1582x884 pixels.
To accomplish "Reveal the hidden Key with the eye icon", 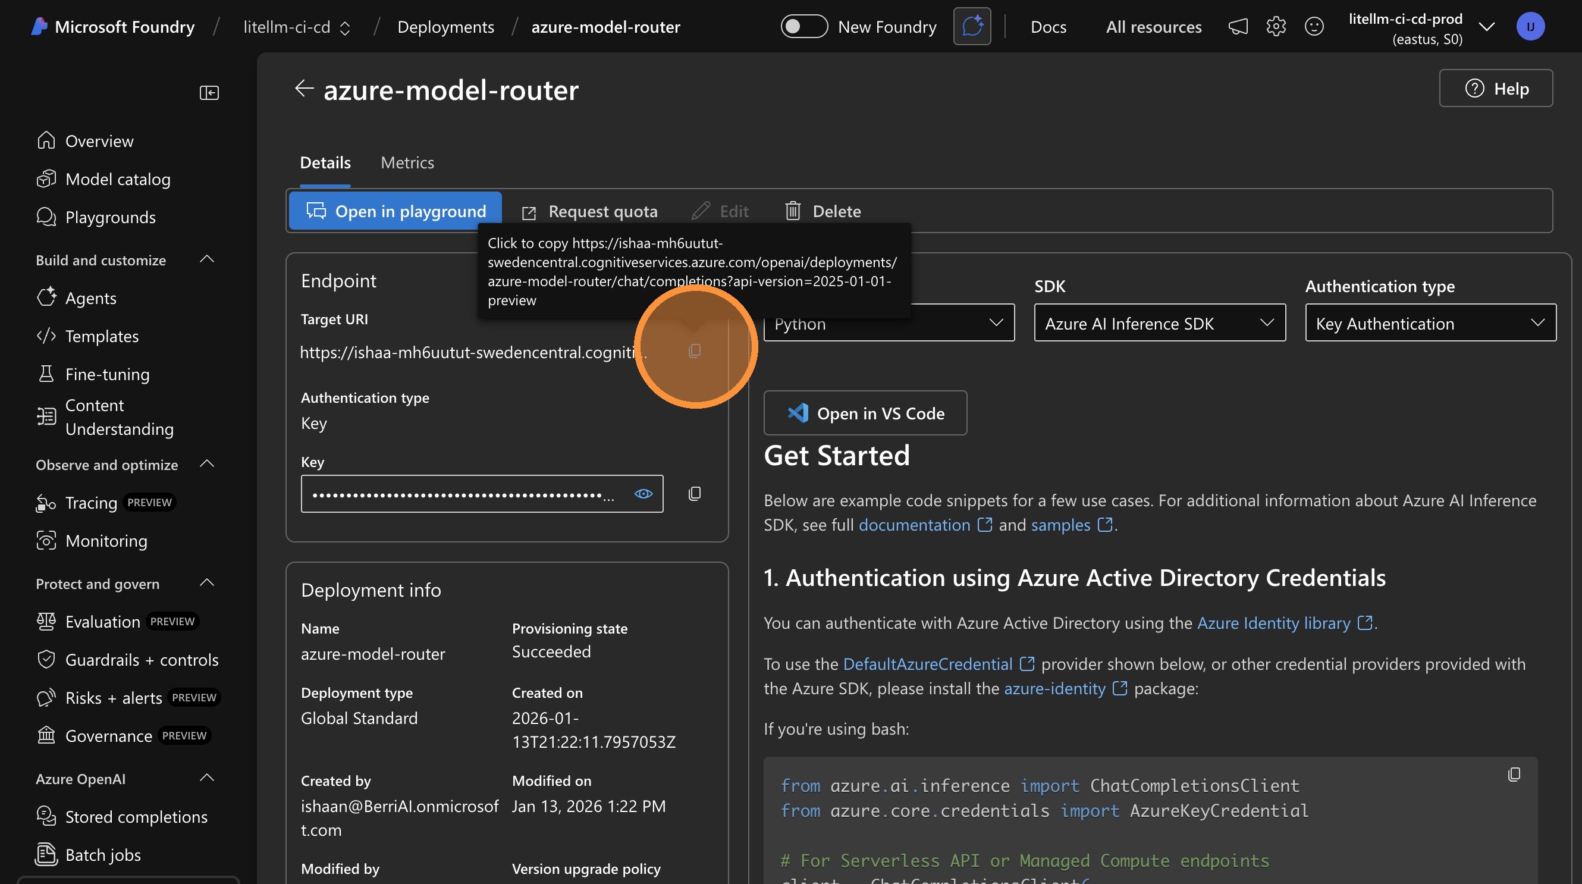I will coord(643,493).
